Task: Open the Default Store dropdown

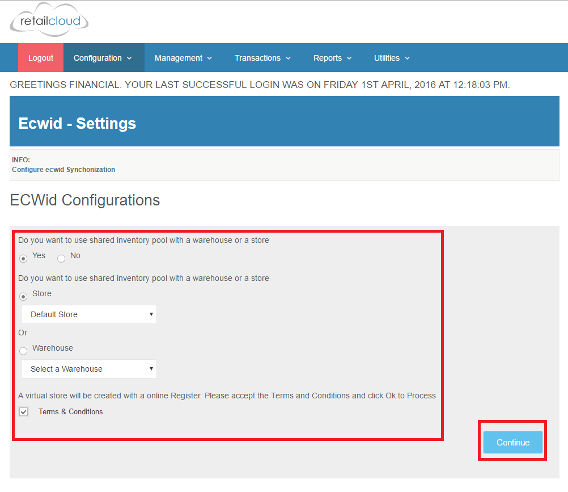Action: (x=89, y=314)
